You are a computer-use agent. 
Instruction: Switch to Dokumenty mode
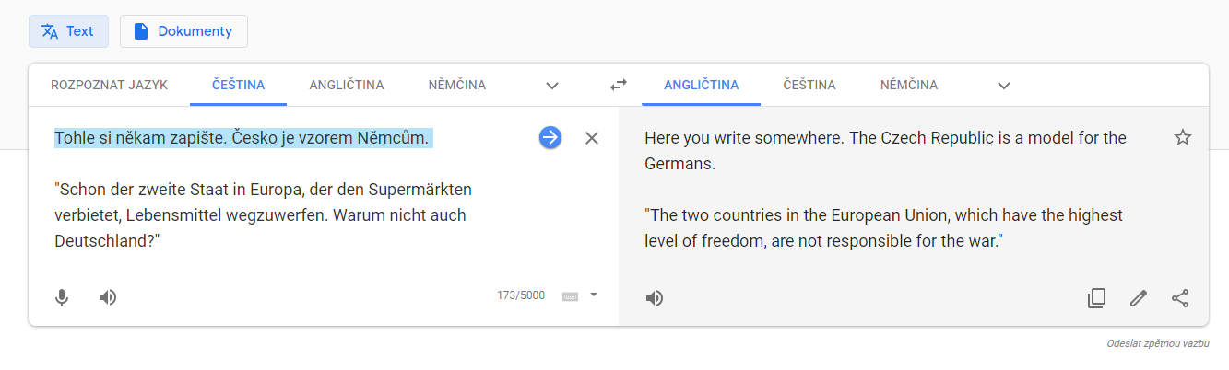point(183,31)
